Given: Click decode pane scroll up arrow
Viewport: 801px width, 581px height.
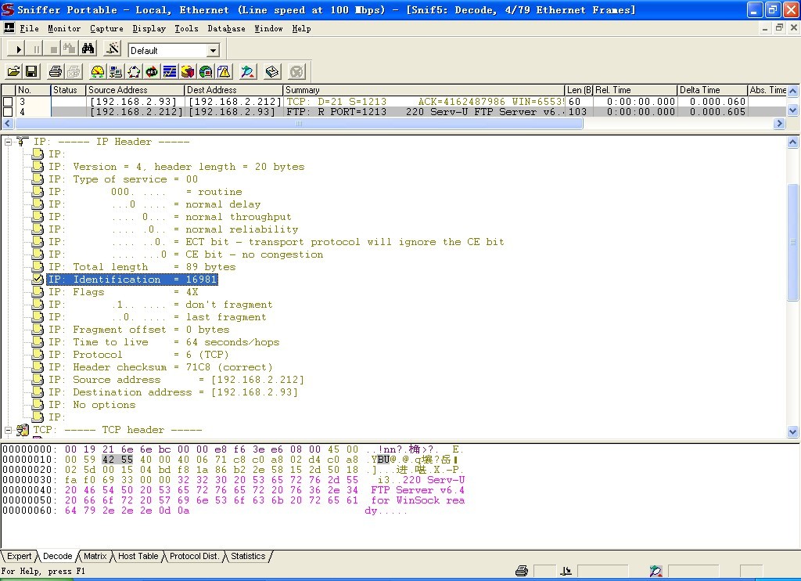Looking at the screenshot, I should click(x=793, y=142).
